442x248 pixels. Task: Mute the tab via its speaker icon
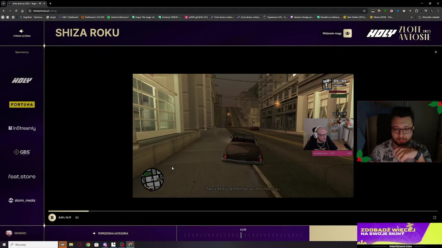pyautogui.click(x=40, y=3)
